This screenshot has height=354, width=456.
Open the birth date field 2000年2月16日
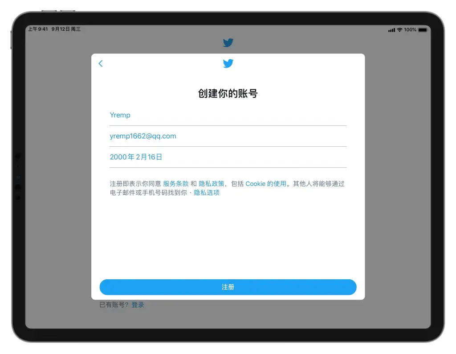(228, 157)
